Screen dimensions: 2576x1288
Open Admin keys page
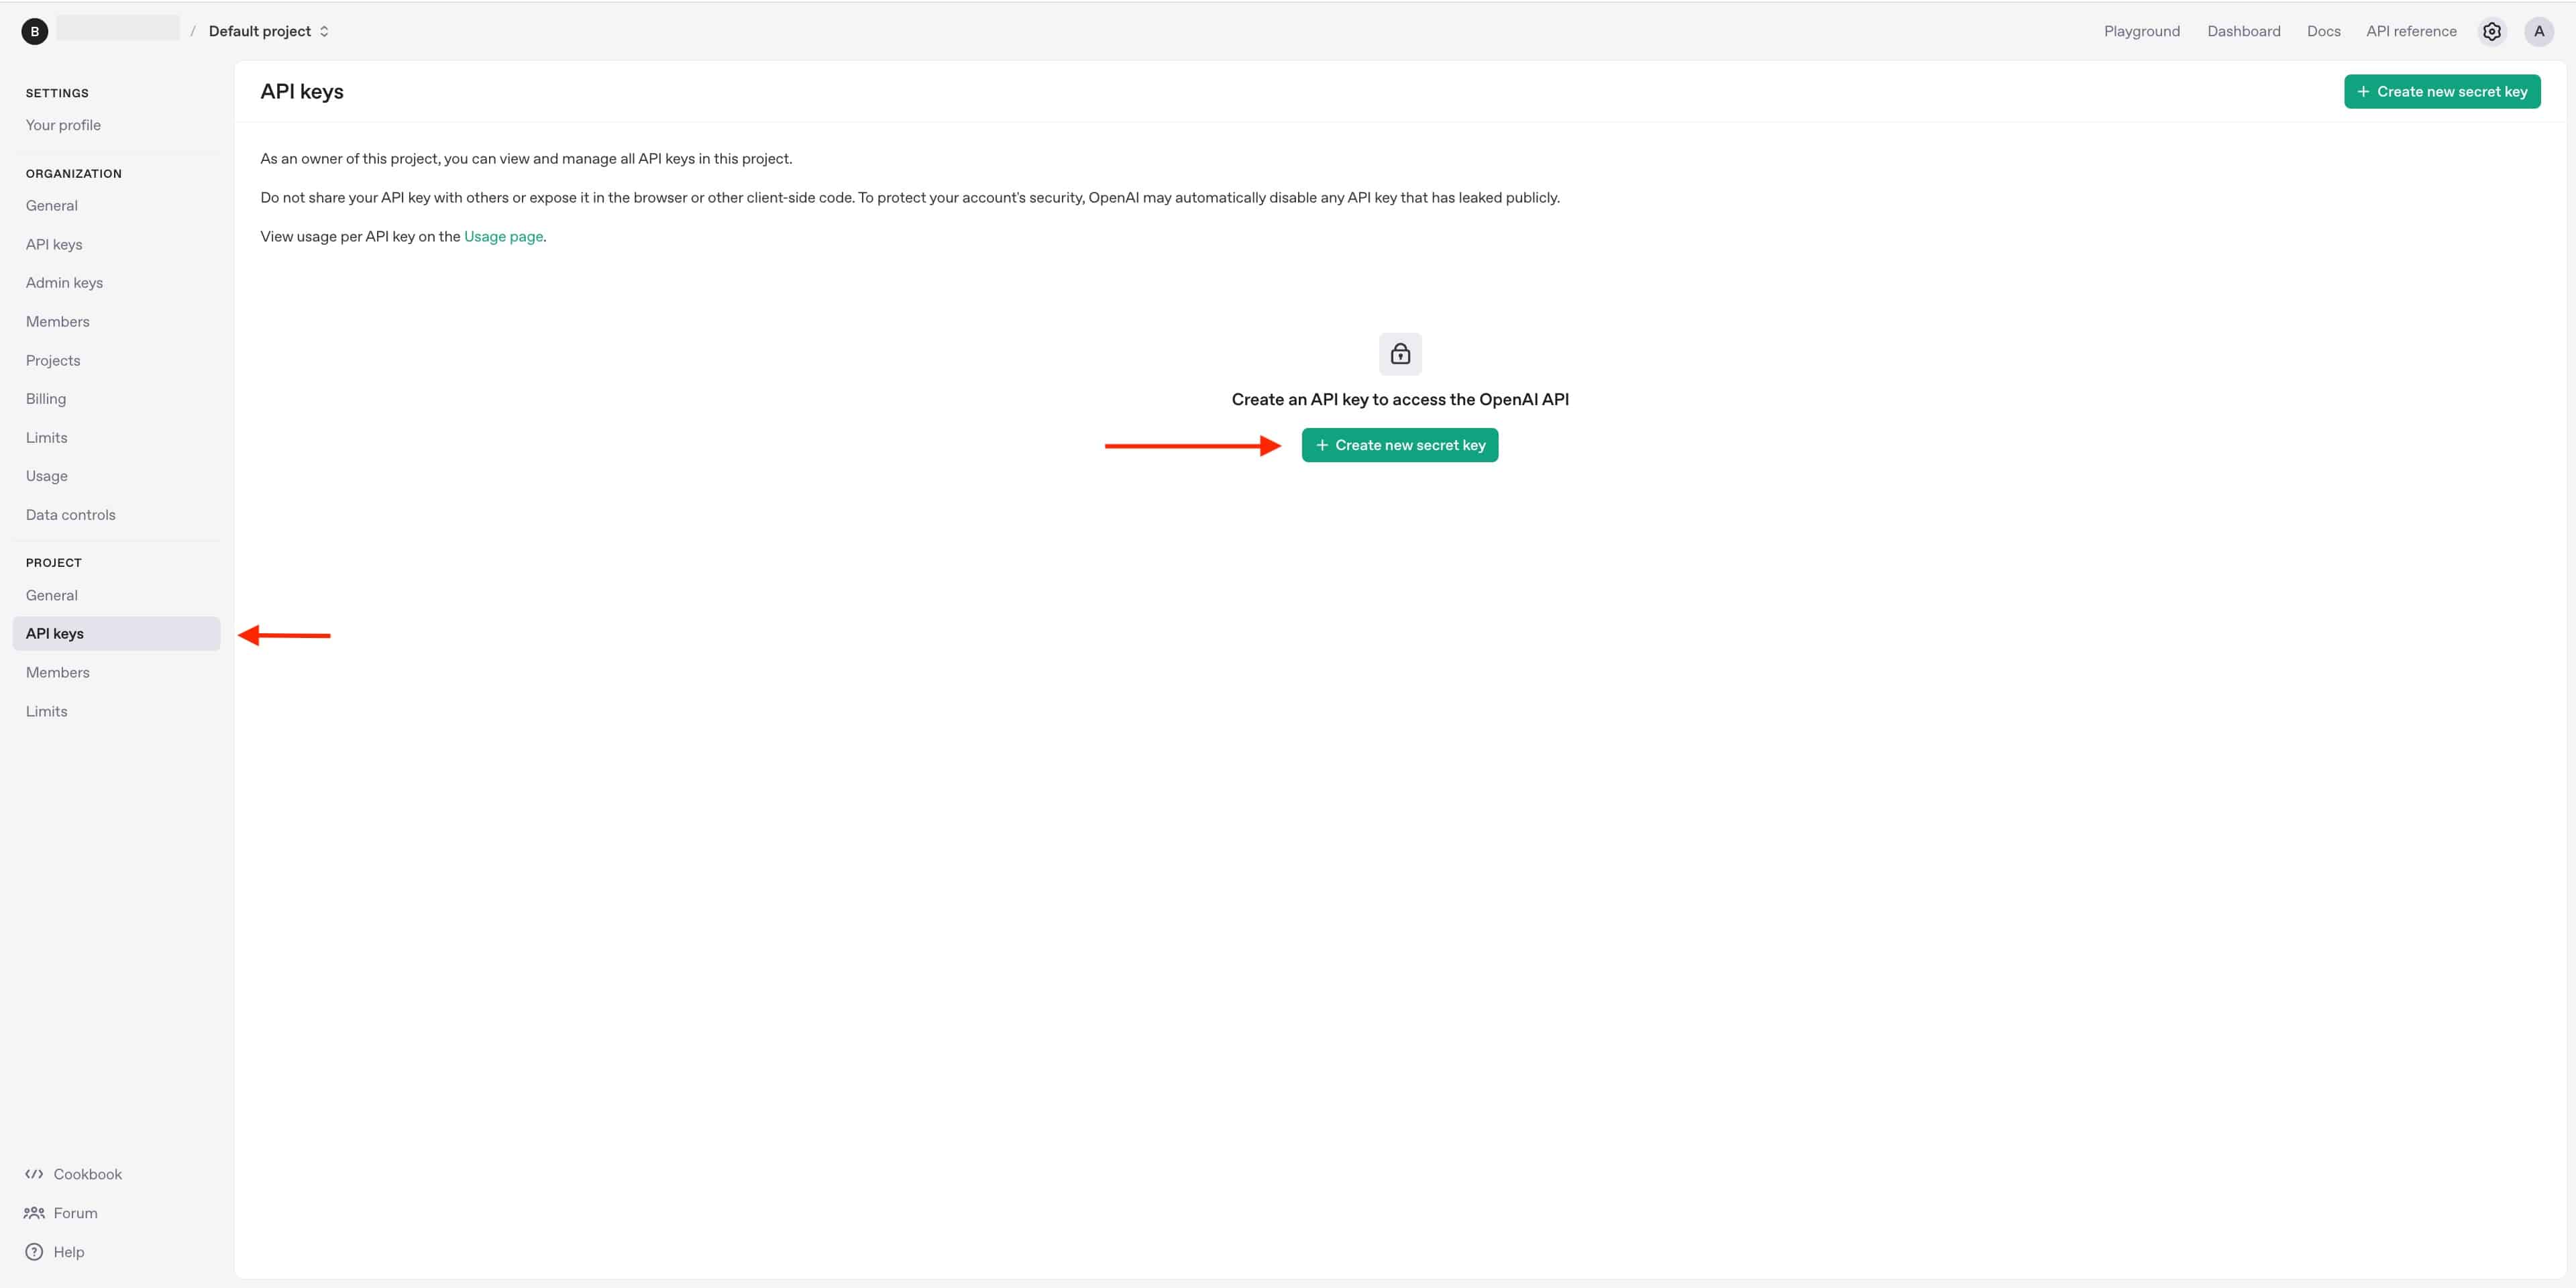116,283
